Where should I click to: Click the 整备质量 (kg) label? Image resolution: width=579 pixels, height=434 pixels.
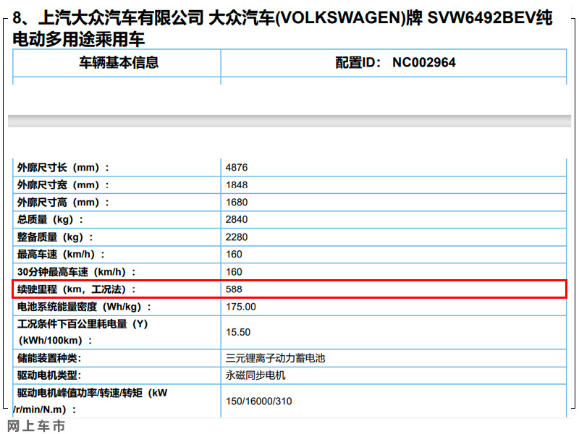coord(55,237)
